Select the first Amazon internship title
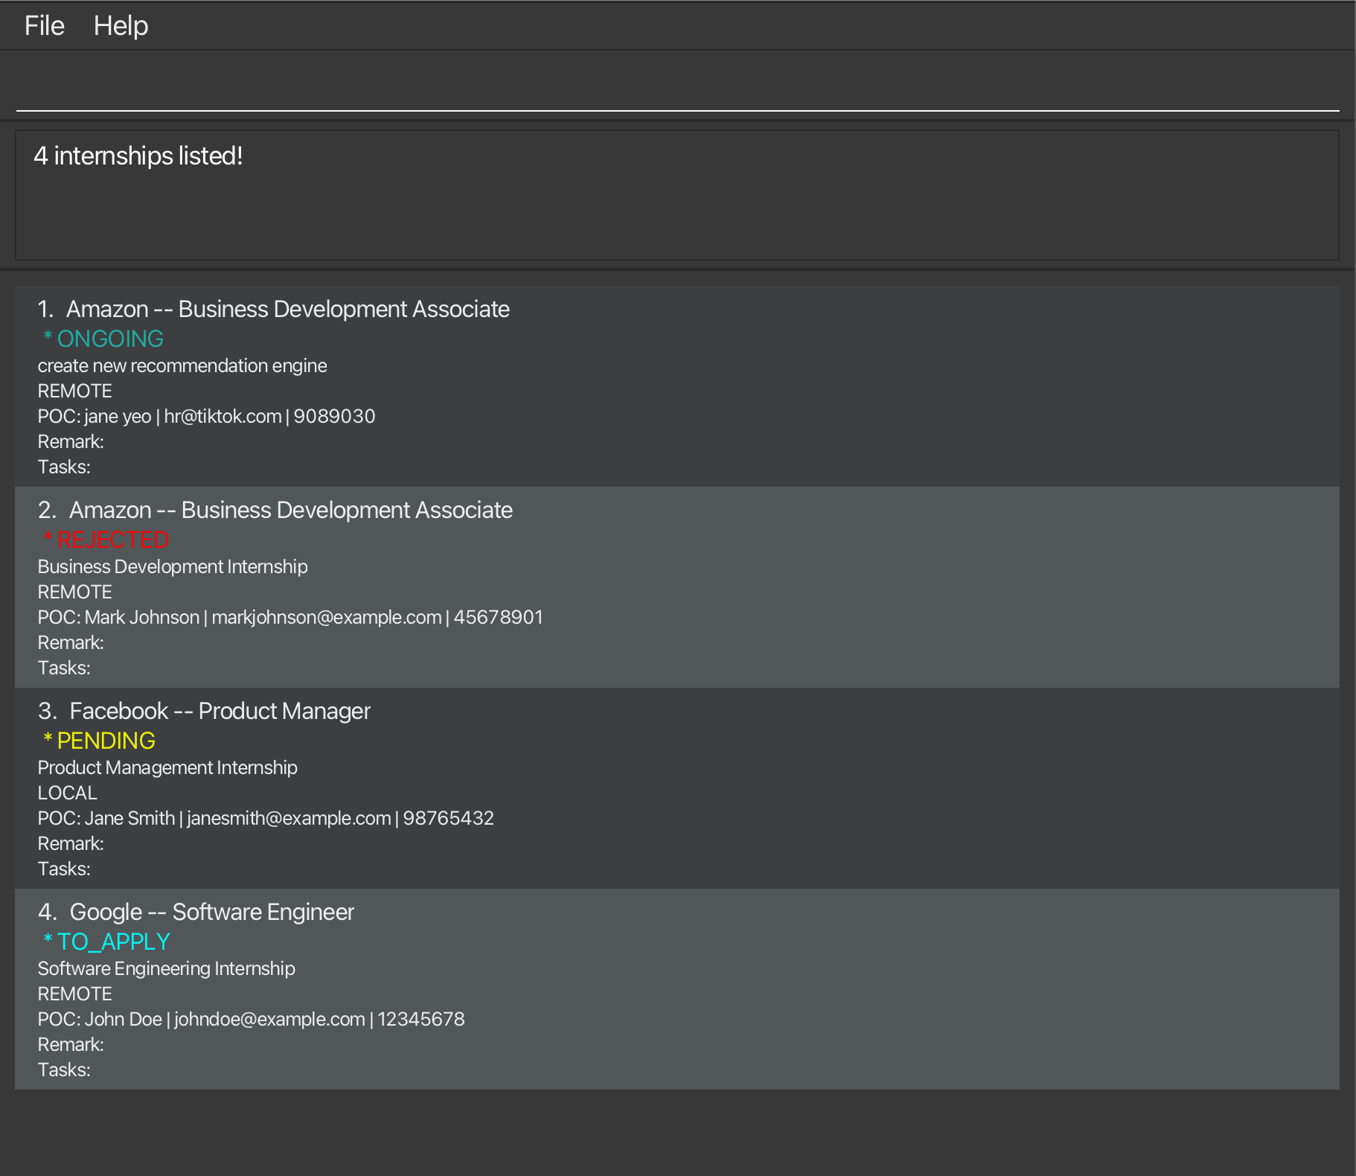 pos(287,309)
